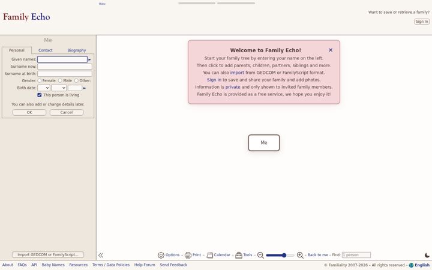Click the Find person search box
This screenshot has width=432, height=270.
[356, 255]
